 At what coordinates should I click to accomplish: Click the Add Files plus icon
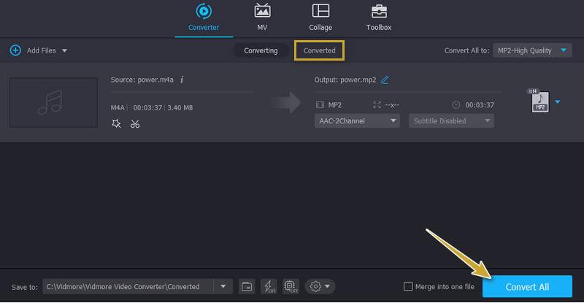(15, 50)
